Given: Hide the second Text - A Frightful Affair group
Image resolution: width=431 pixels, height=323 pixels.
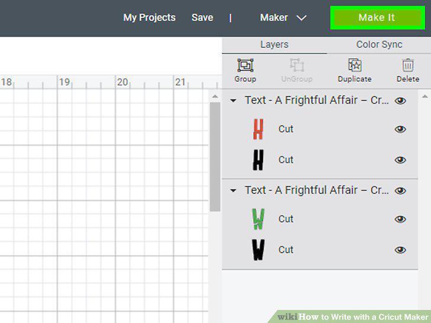Looking at the screenshot, I should click(x=400, y=190).
